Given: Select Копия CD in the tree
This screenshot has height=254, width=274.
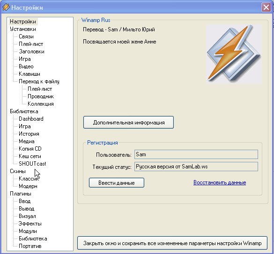Looking at the screenshot, I should [x=30, y=149].
